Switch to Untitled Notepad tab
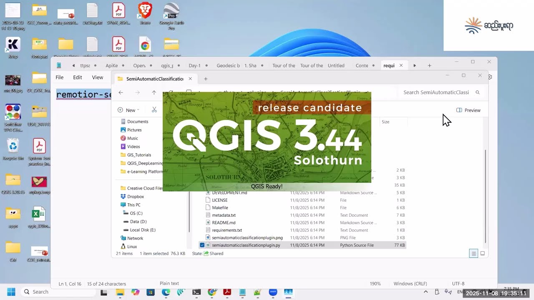This screenshot has width=534, height=300. (336, 65)
